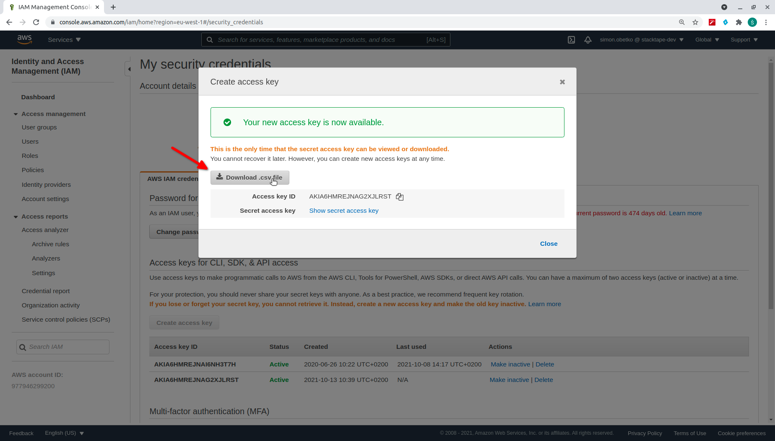The height and width of the screenshot is (441, 775).
Task: Open Identity providers in sidebar
Action: coord(46,185)
